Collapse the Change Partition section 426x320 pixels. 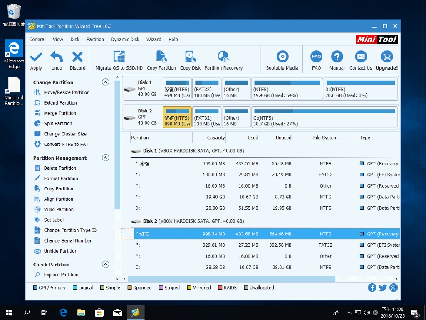105,82
